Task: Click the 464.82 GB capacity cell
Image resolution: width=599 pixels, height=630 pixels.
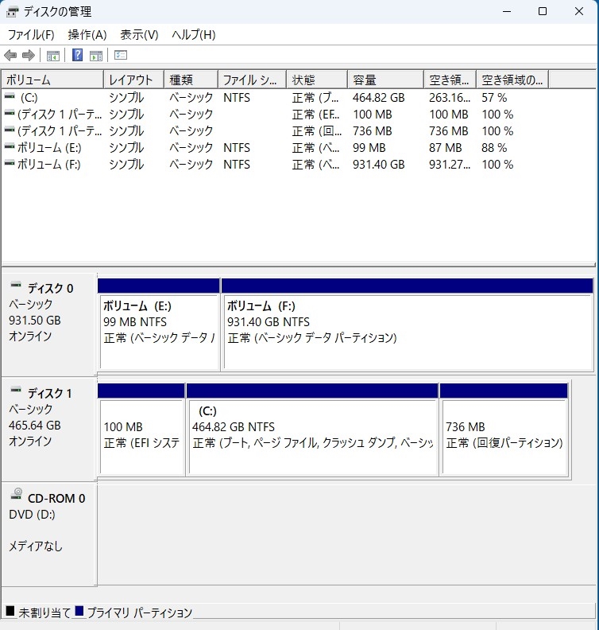Action: click(x=379, y=98)
